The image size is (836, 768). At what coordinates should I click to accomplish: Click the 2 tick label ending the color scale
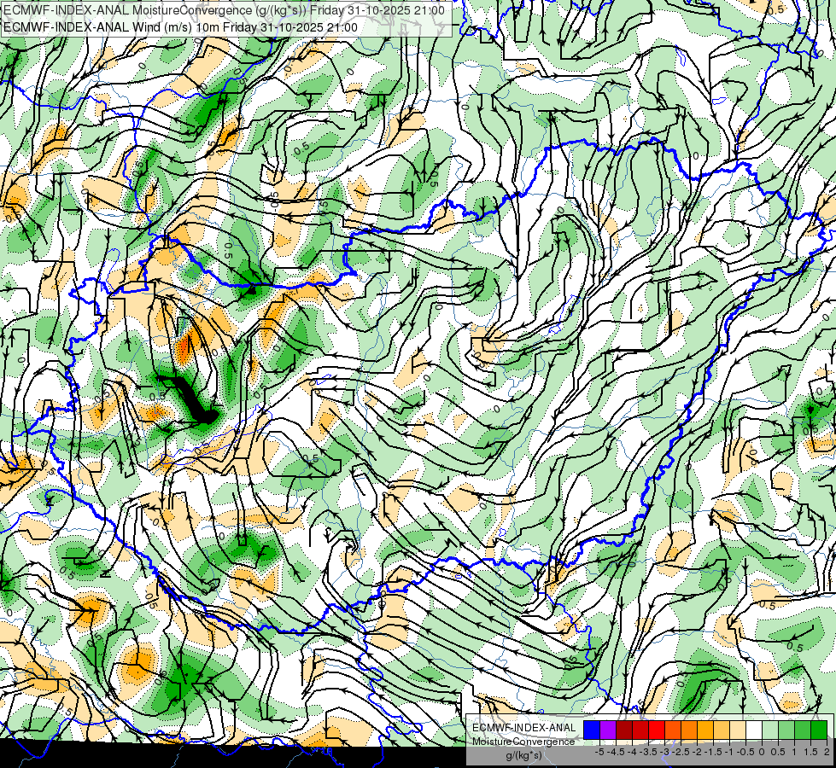point(827,752)
